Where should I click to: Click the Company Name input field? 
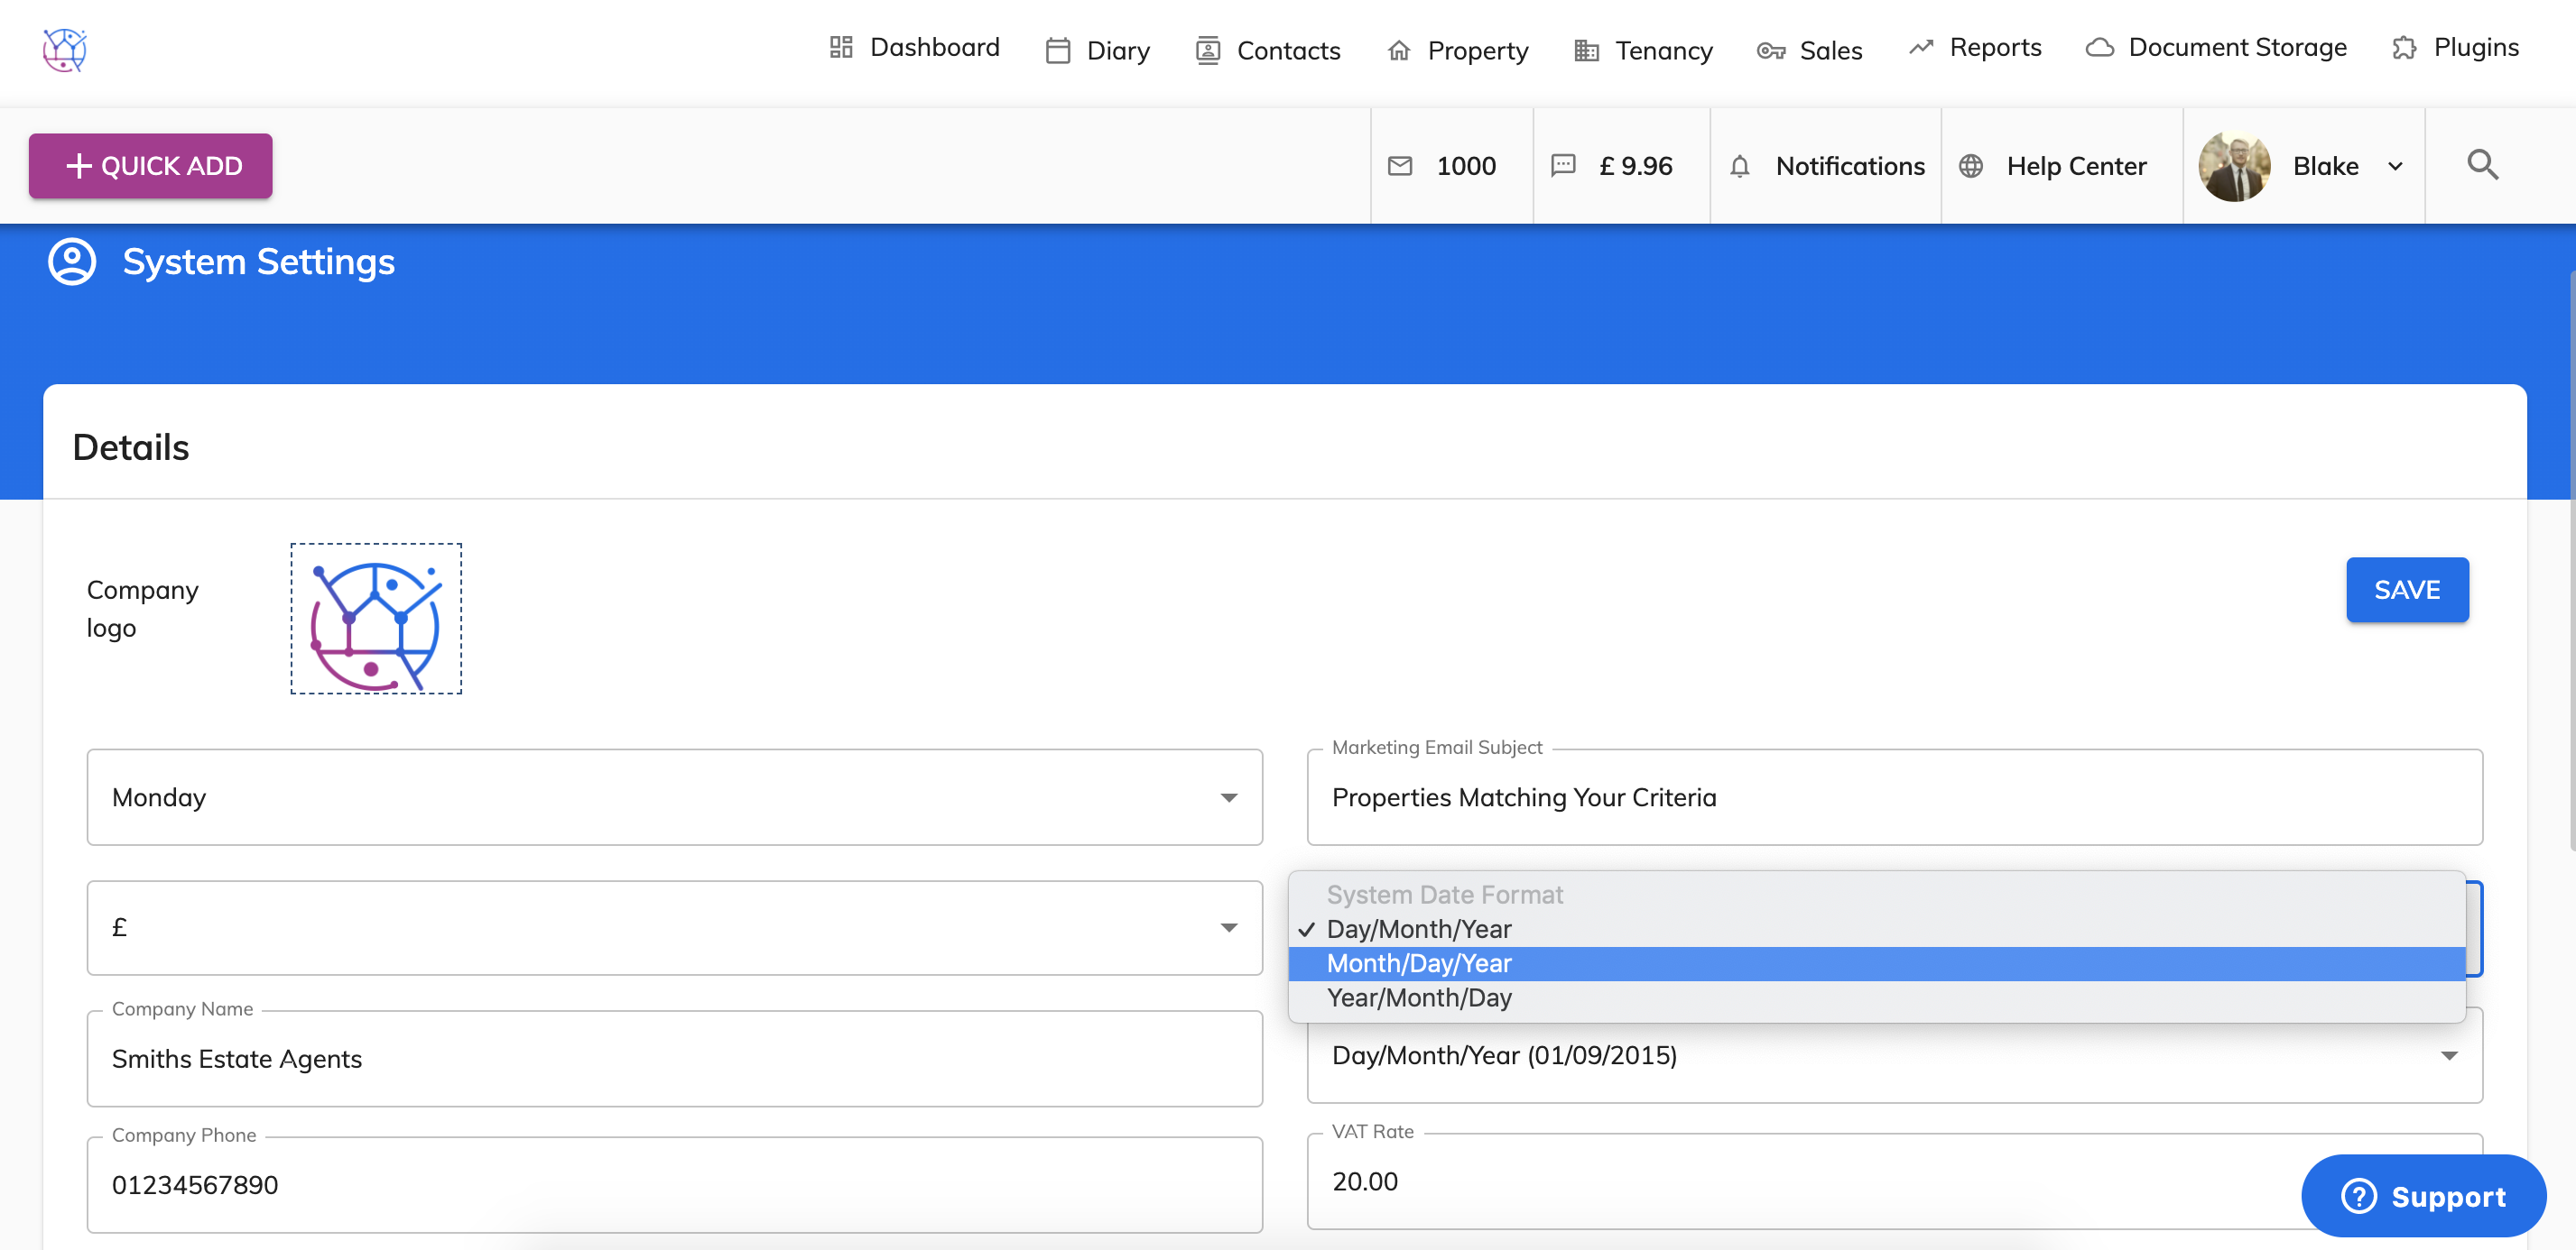(674, 1059)
